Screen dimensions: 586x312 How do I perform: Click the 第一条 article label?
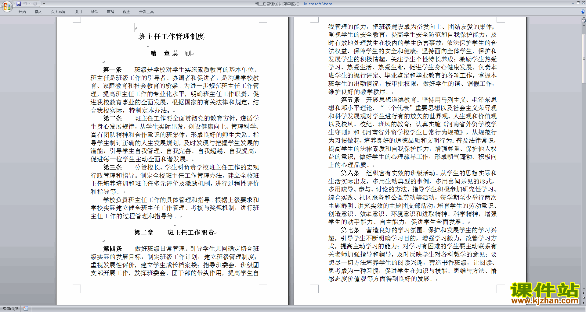coord(112,70)
